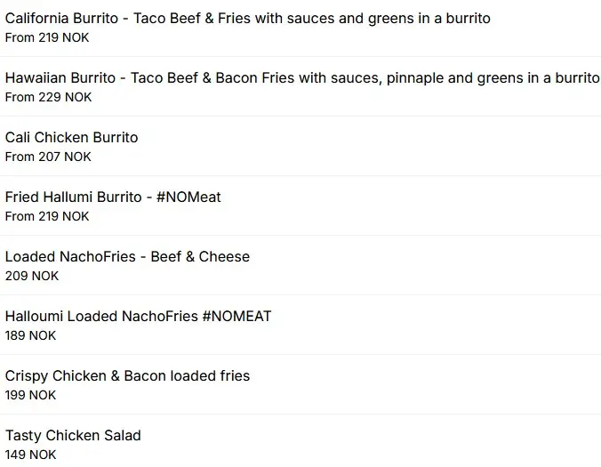The height and width of the screenshot is (467, 601).
Task: Click the 209 NOK price label
Action: tap(32, 276)
